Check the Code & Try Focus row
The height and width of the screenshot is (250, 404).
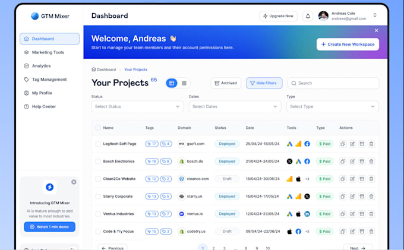[98, 231]
